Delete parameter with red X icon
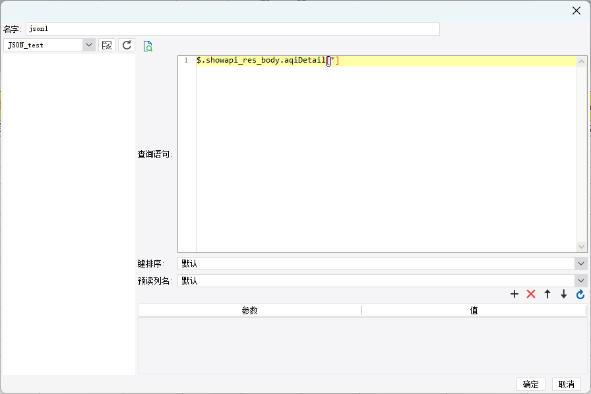 pyautogui.click(x=531, y=294)
